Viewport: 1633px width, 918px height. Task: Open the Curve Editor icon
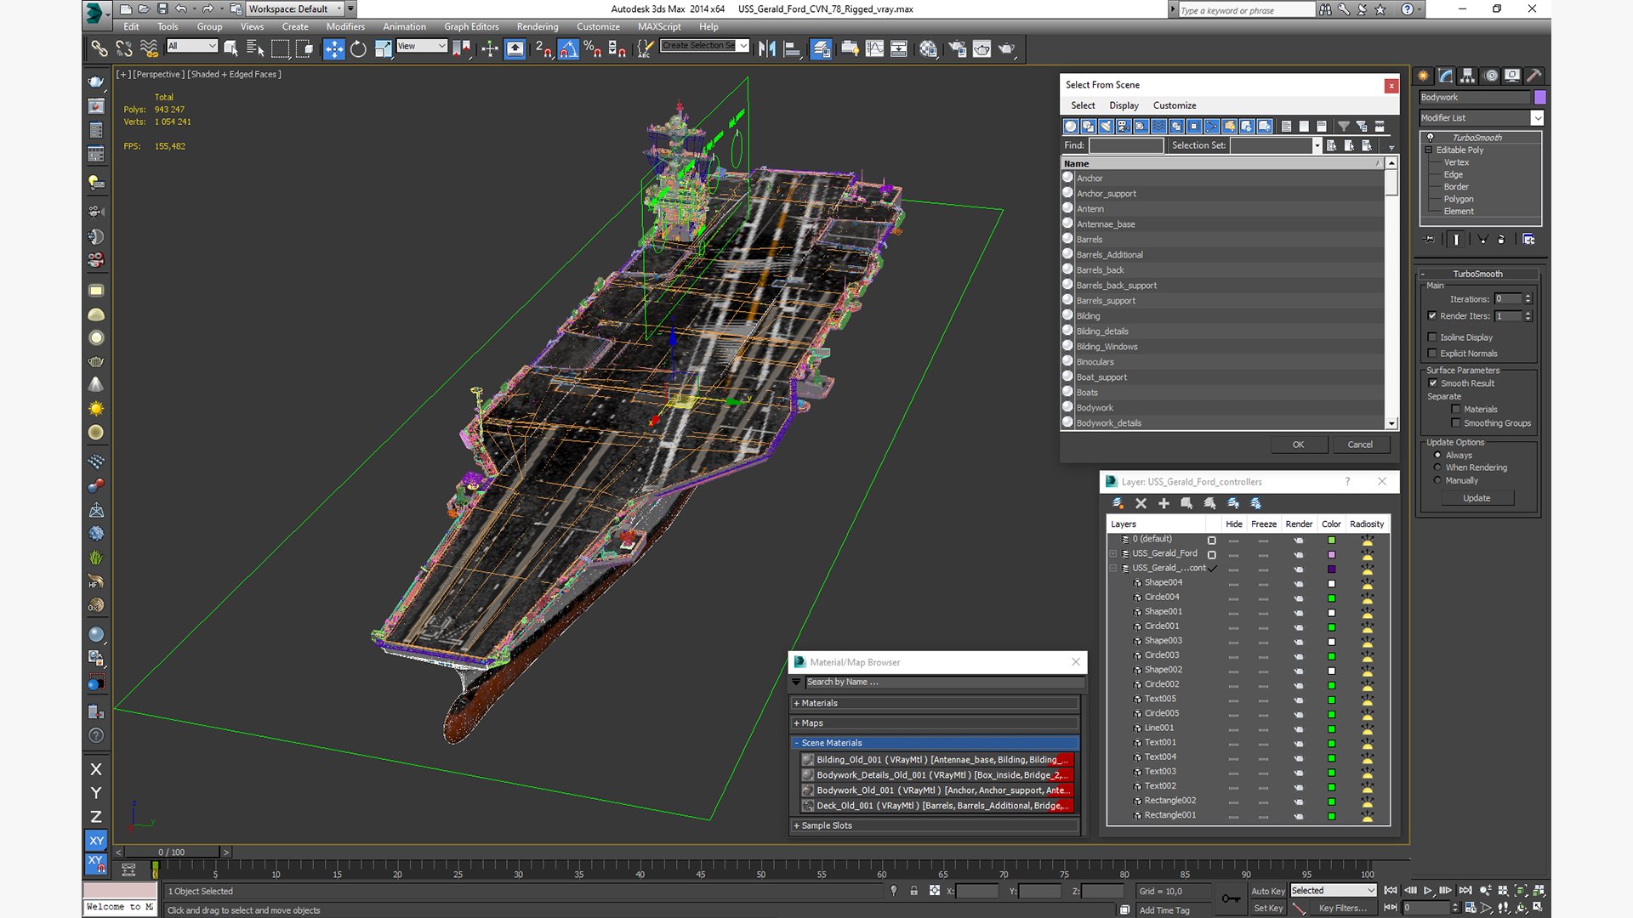[x=874, y=48]
